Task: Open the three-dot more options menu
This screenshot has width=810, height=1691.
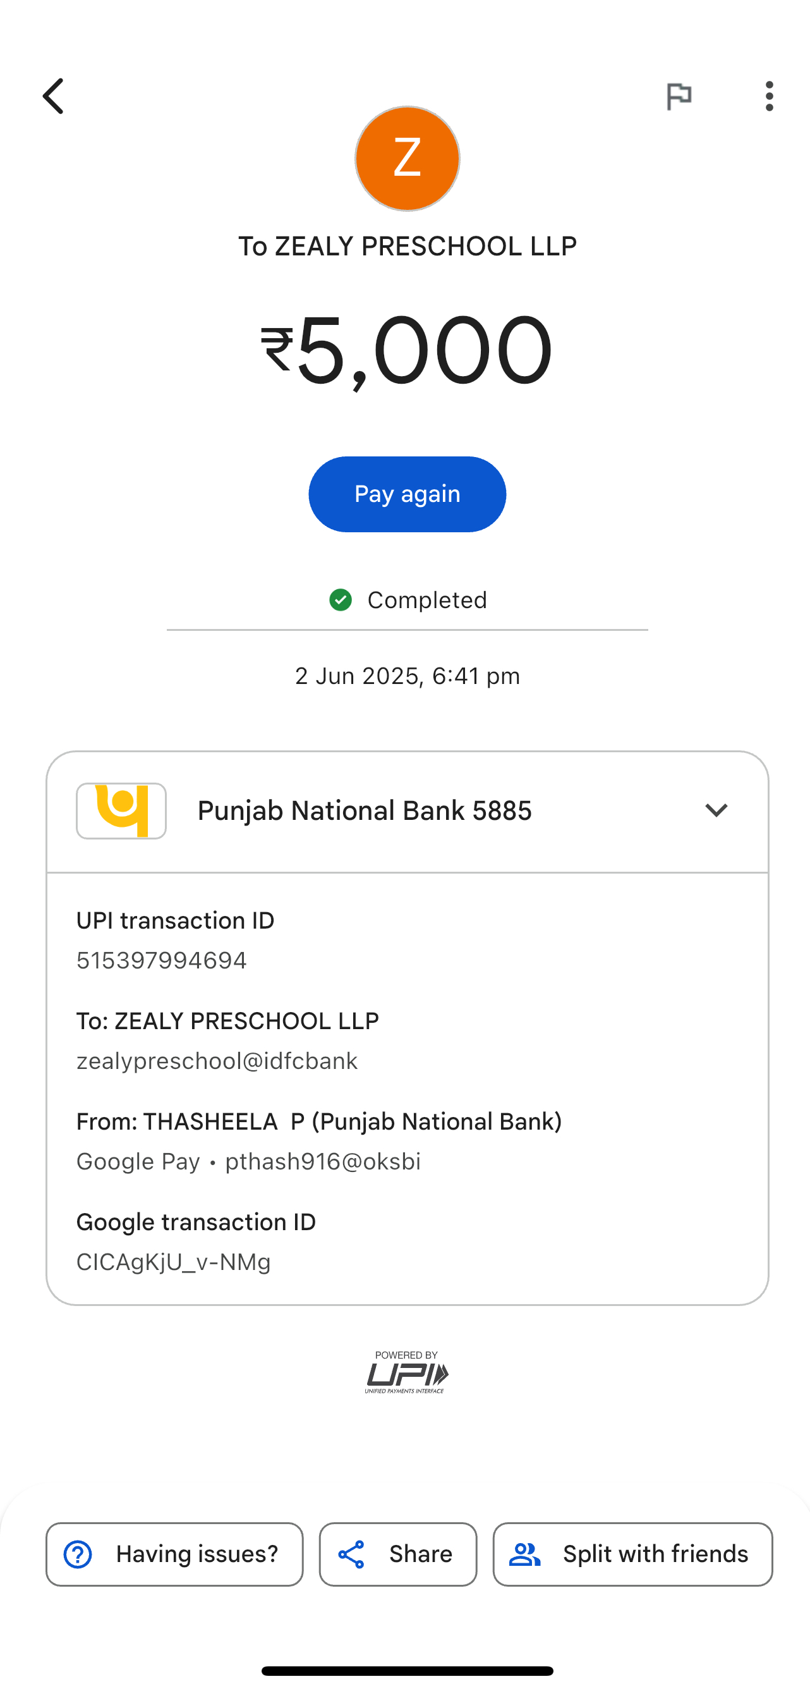Action: [x=769, y=97]
